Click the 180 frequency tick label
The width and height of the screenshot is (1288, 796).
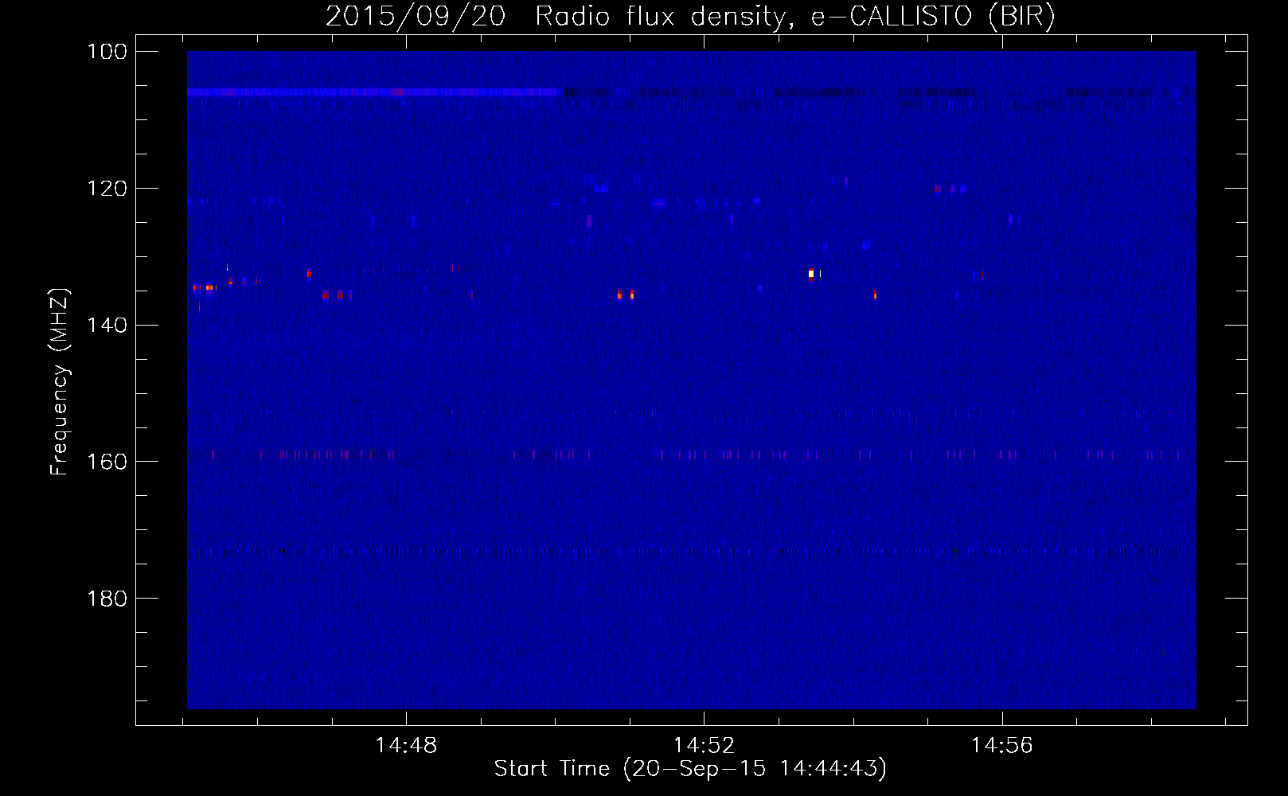click(x=107, y=599)
